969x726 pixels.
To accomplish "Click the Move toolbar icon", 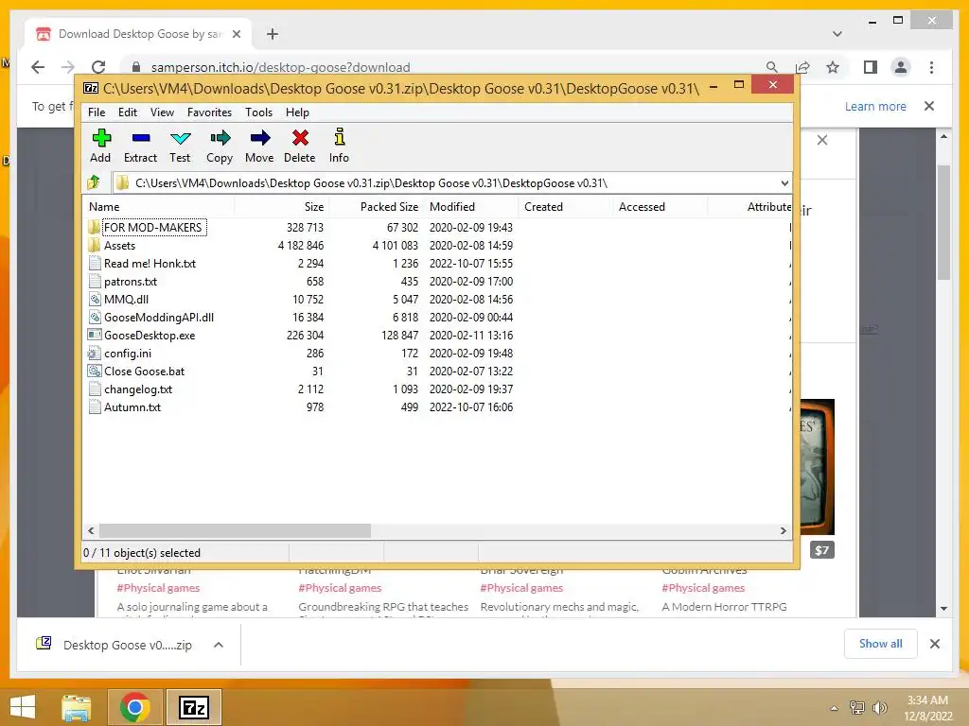I will click(259, 138).
